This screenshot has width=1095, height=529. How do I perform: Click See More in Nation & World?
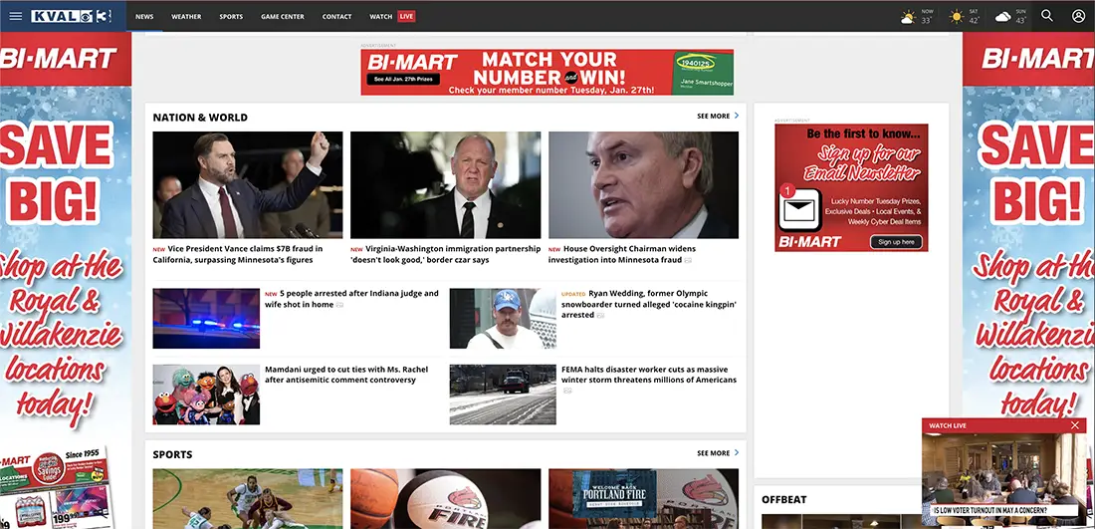coord(713,116)
